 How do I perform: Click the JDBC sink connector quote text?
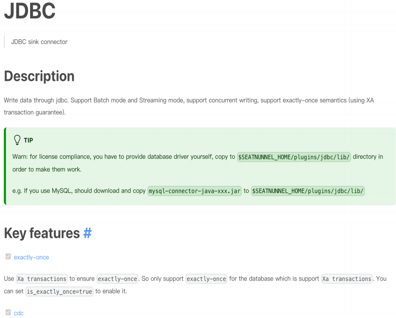pos(39,41)
